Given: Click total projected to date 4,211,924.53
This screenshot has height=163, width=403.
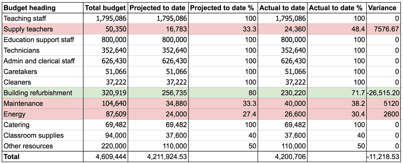Looking at the screenshot, I should tap(158, 156).
